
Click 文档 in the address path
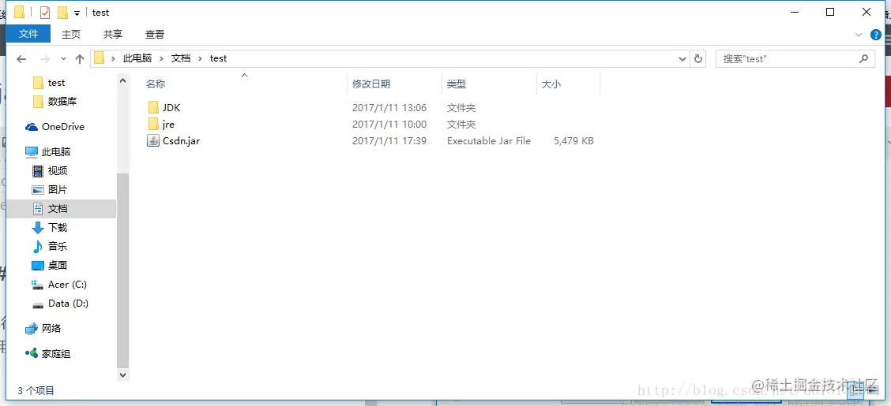(x=181, y=58)
